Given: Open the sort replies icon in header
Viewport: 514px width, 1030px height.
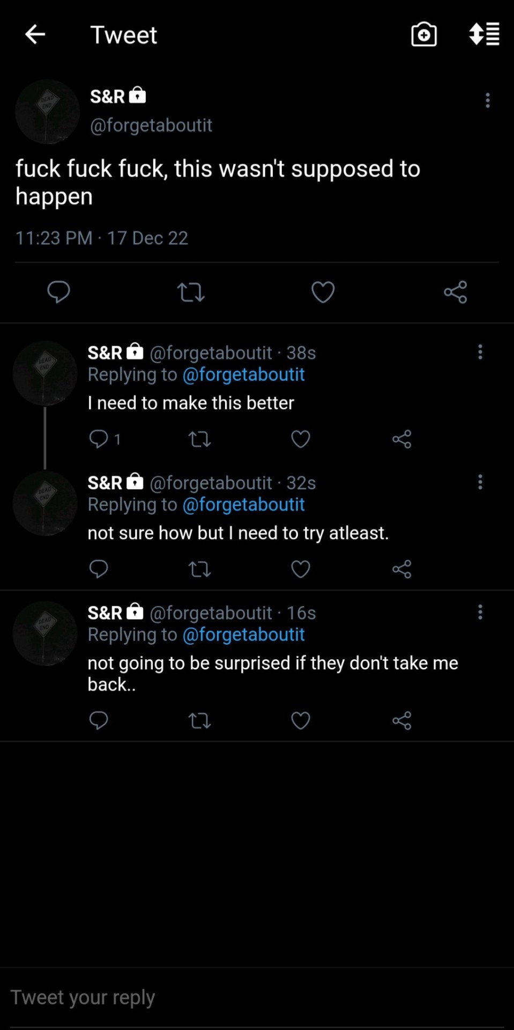Looking at the screenshot, I should coord(485,35).
